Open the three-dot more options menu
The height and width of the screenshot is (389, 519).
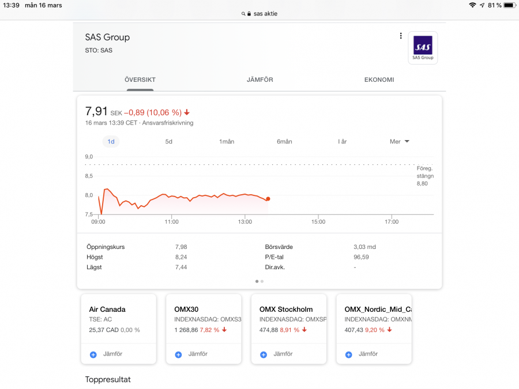click(401, 36)
